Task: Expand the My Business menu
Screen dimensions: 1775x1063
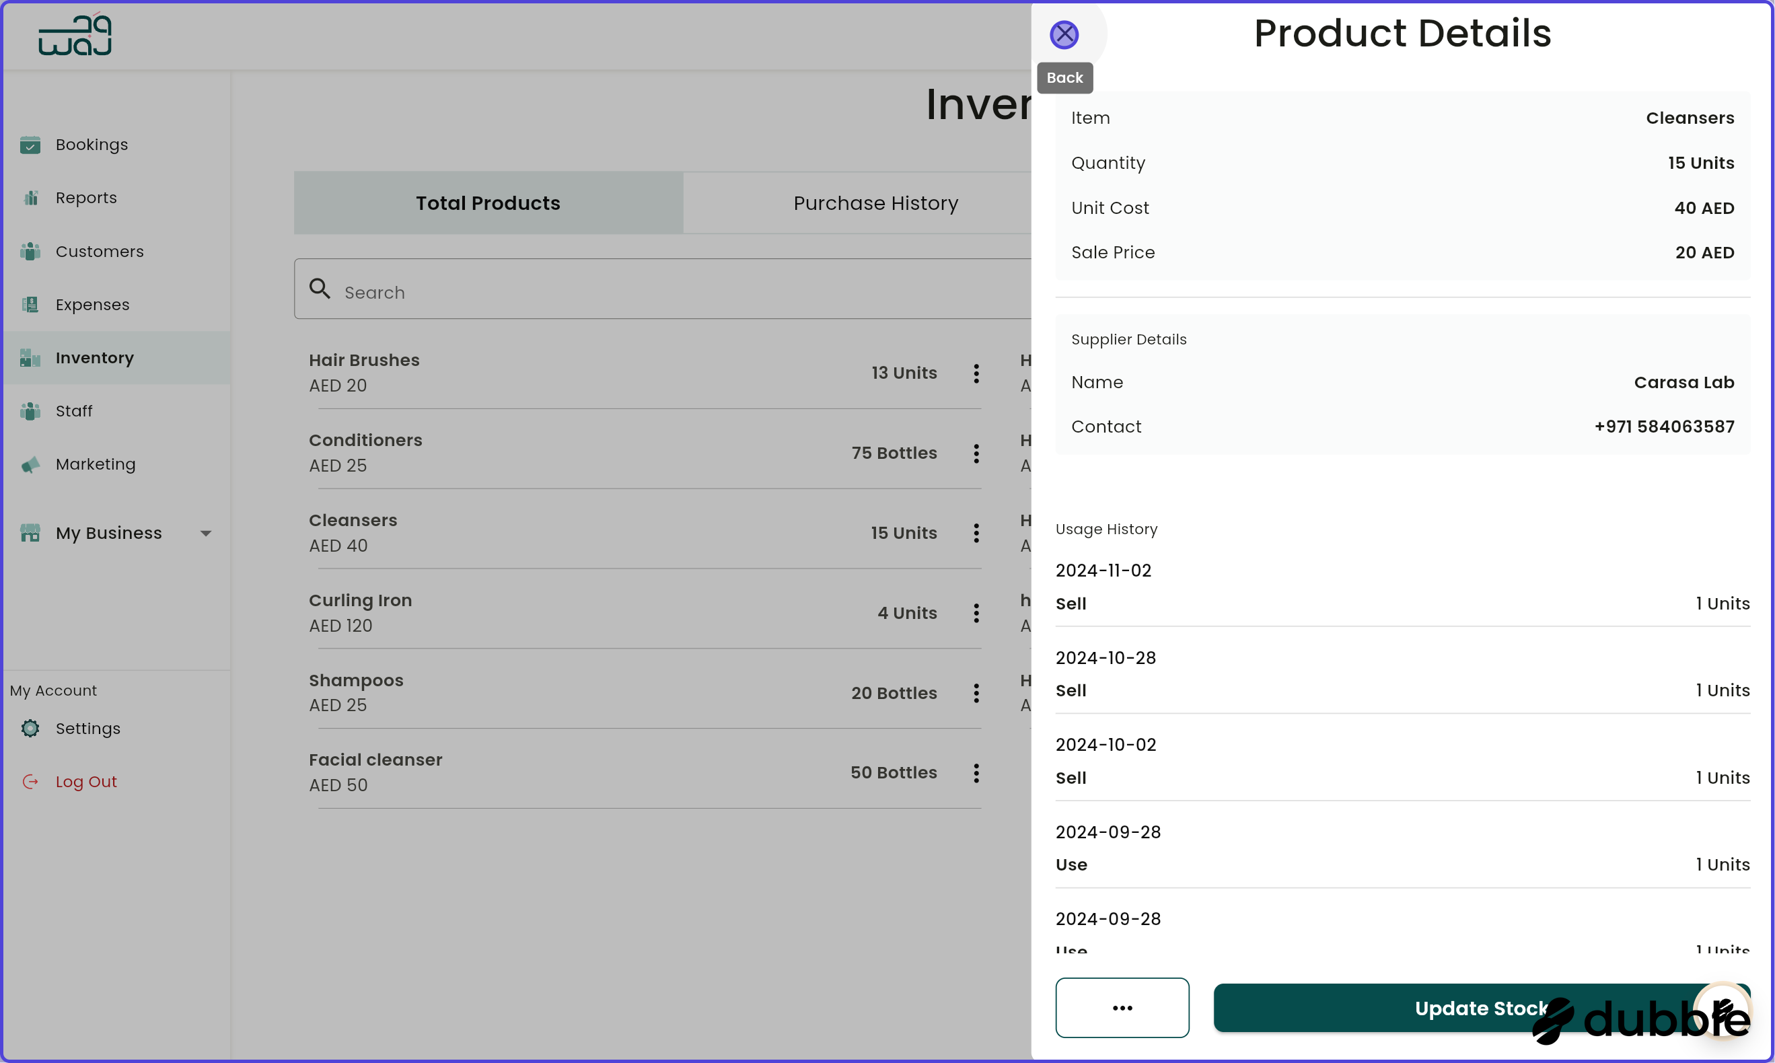Action: click(x=206, y=533)
